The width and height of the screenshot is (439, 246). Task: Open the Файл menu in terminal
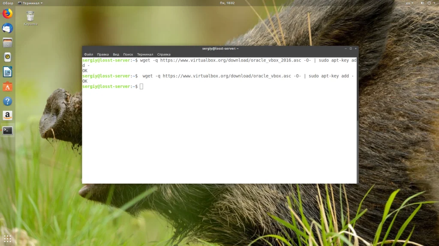88,54
